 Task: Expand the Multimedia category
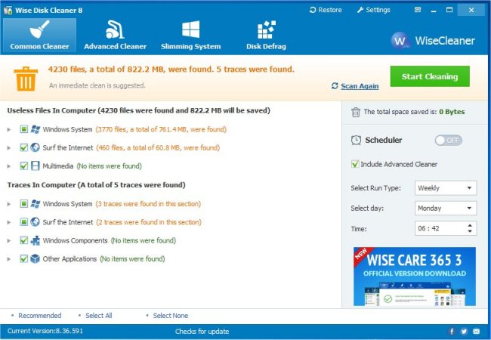pyautogui.click(x=9, y=166)
